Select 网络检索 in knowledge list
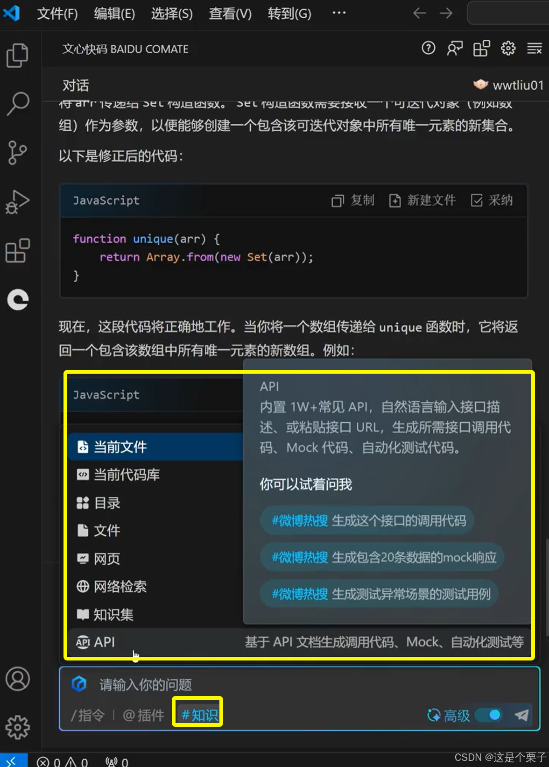 (155, 587)
